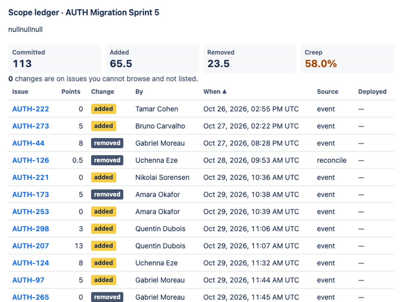Screen dimensions: 402x302
Task: Open issue AUTH-44
Action: click(x=28, y=143)
